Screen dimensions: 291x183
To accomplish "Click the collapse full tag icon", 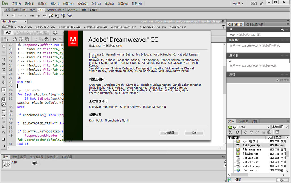I will 4,60.
